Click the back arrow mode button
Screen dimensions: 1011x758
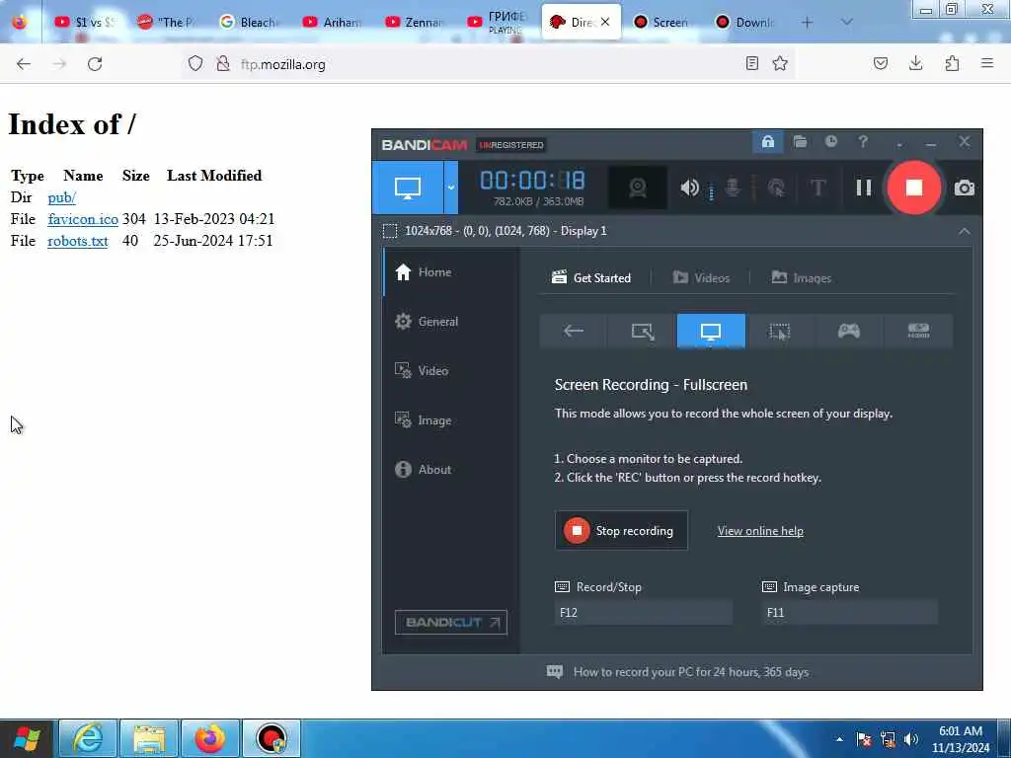coord(574,332)
